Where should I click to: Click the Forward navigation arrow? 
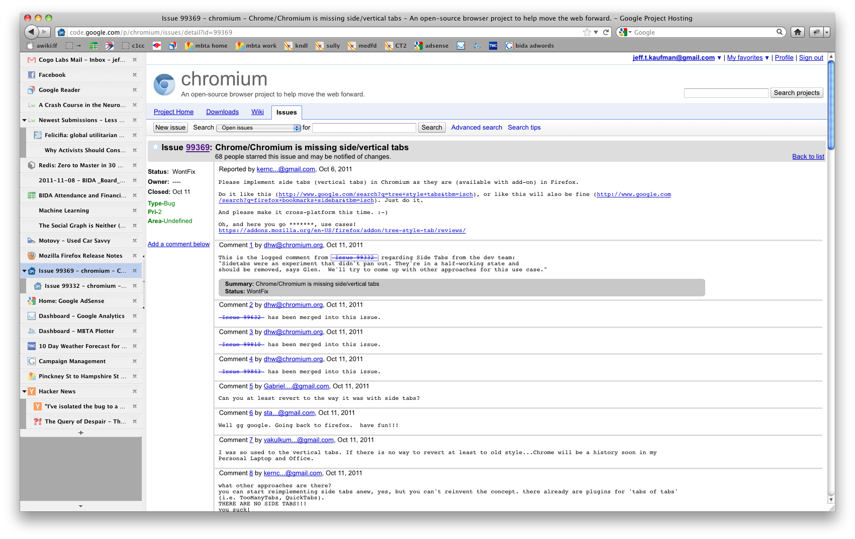click(x=45, y=32)
